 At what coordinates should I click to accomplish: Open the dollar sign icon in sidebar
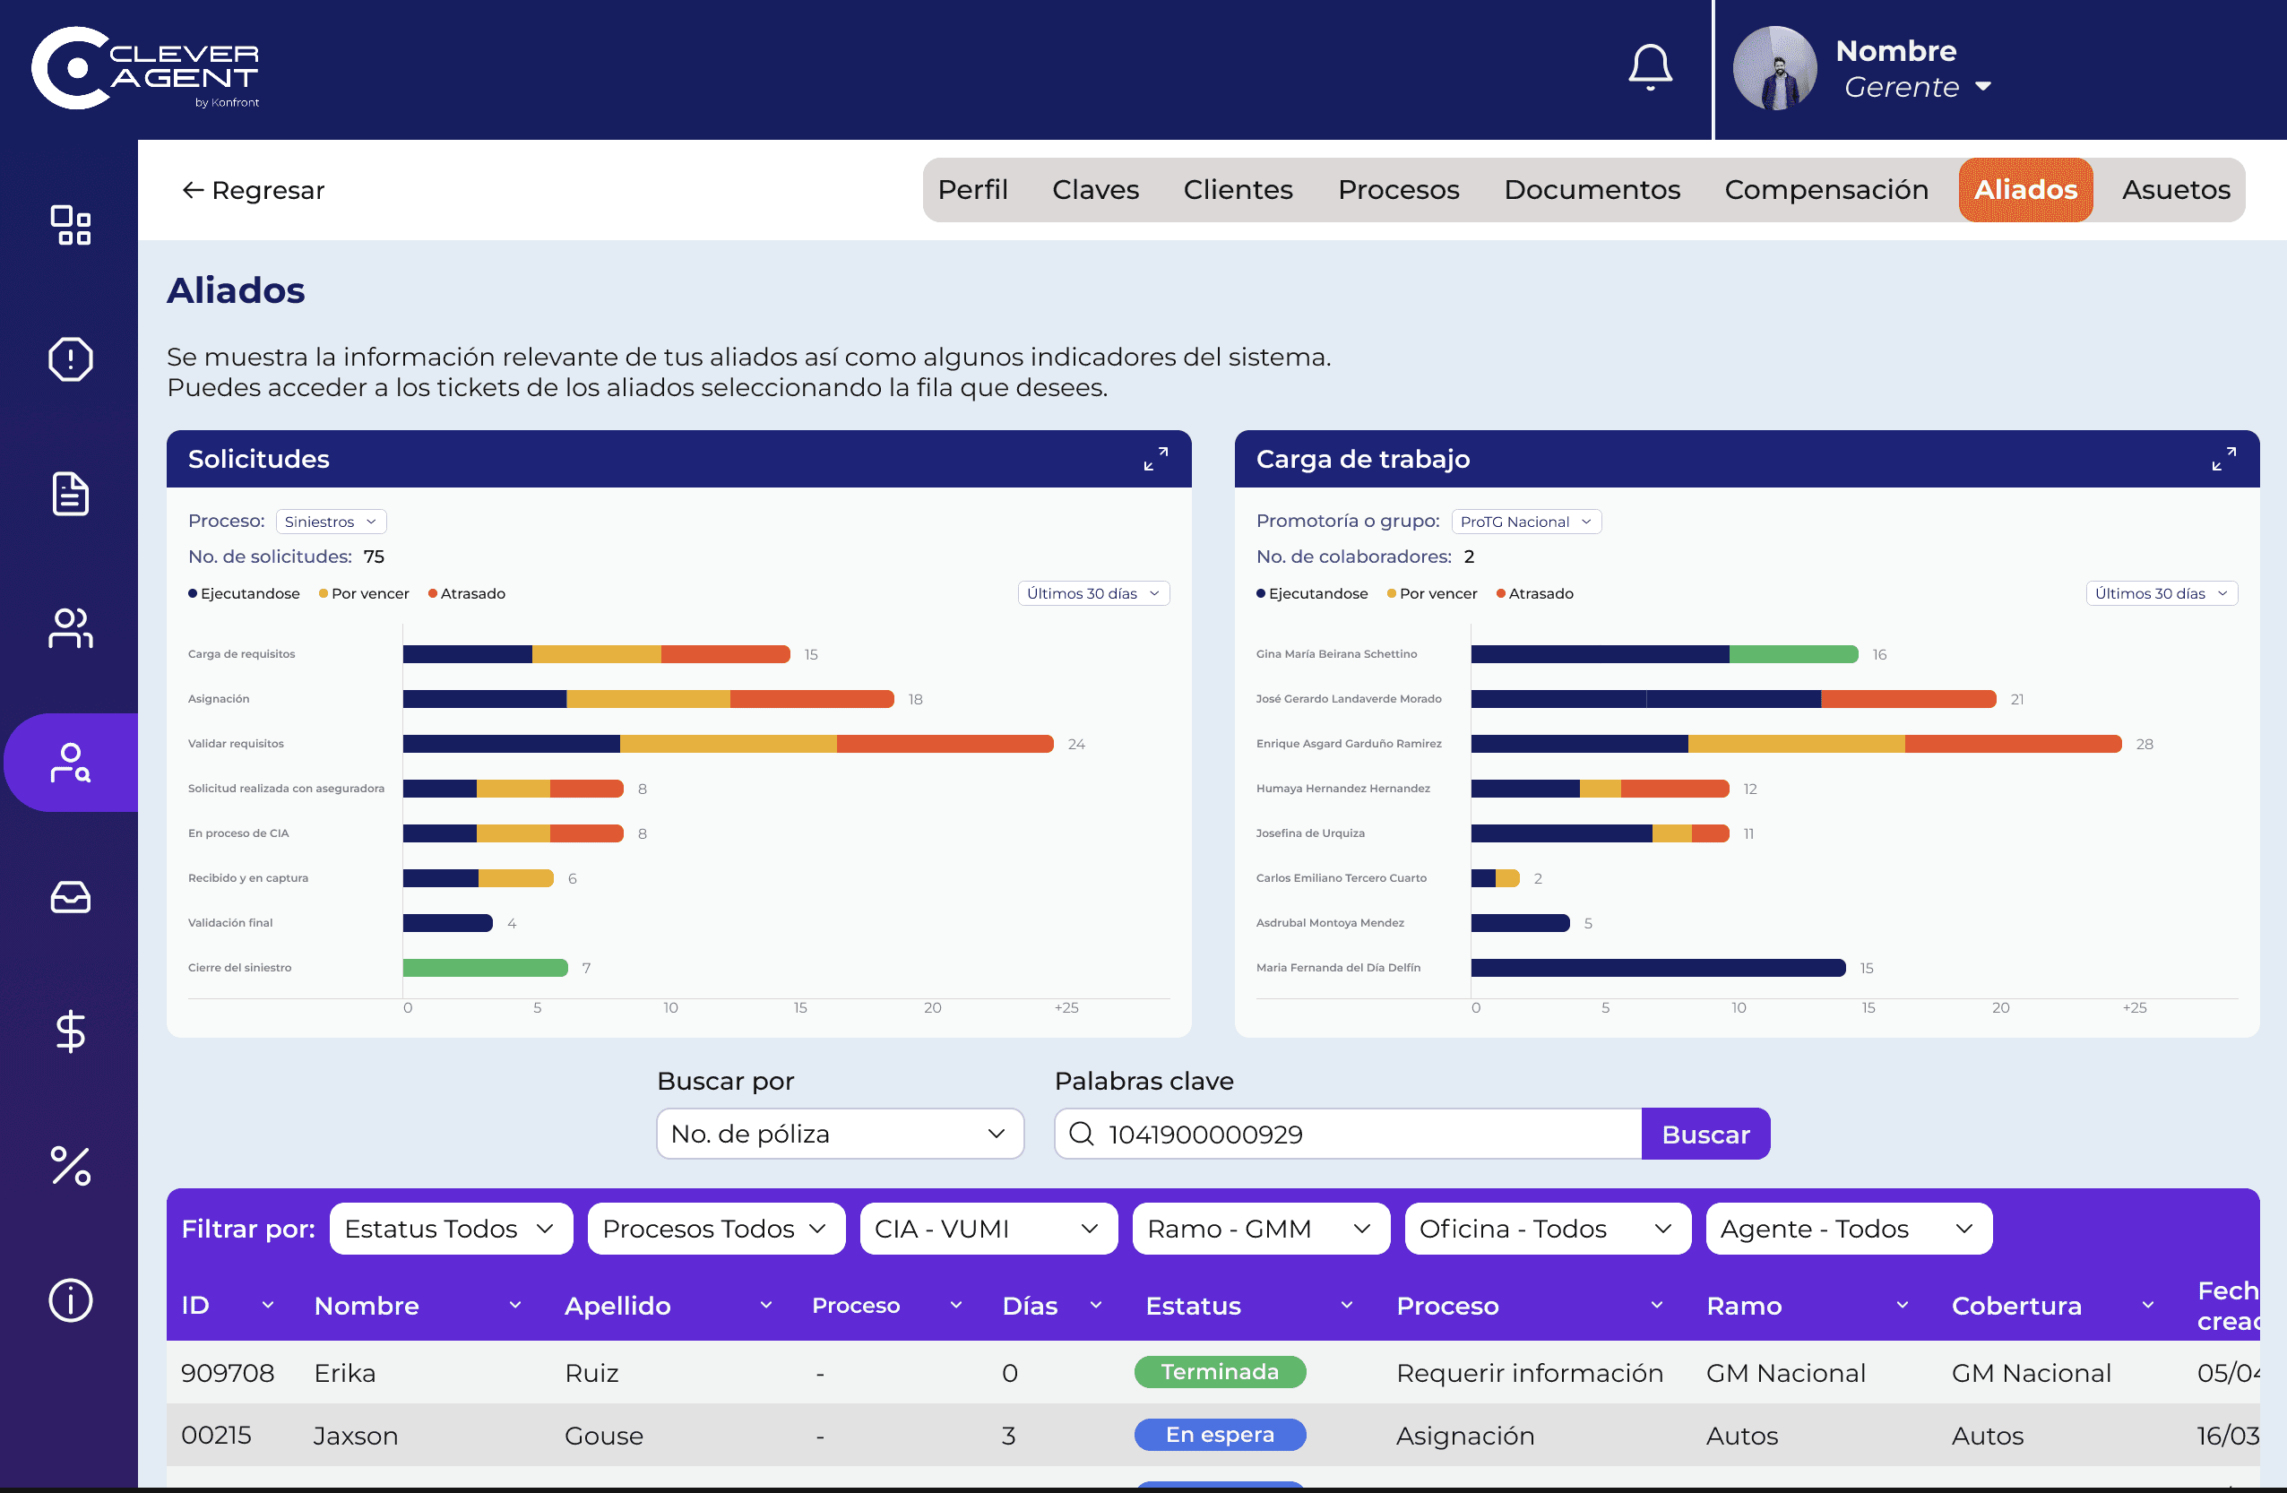tap(70, 1031)
